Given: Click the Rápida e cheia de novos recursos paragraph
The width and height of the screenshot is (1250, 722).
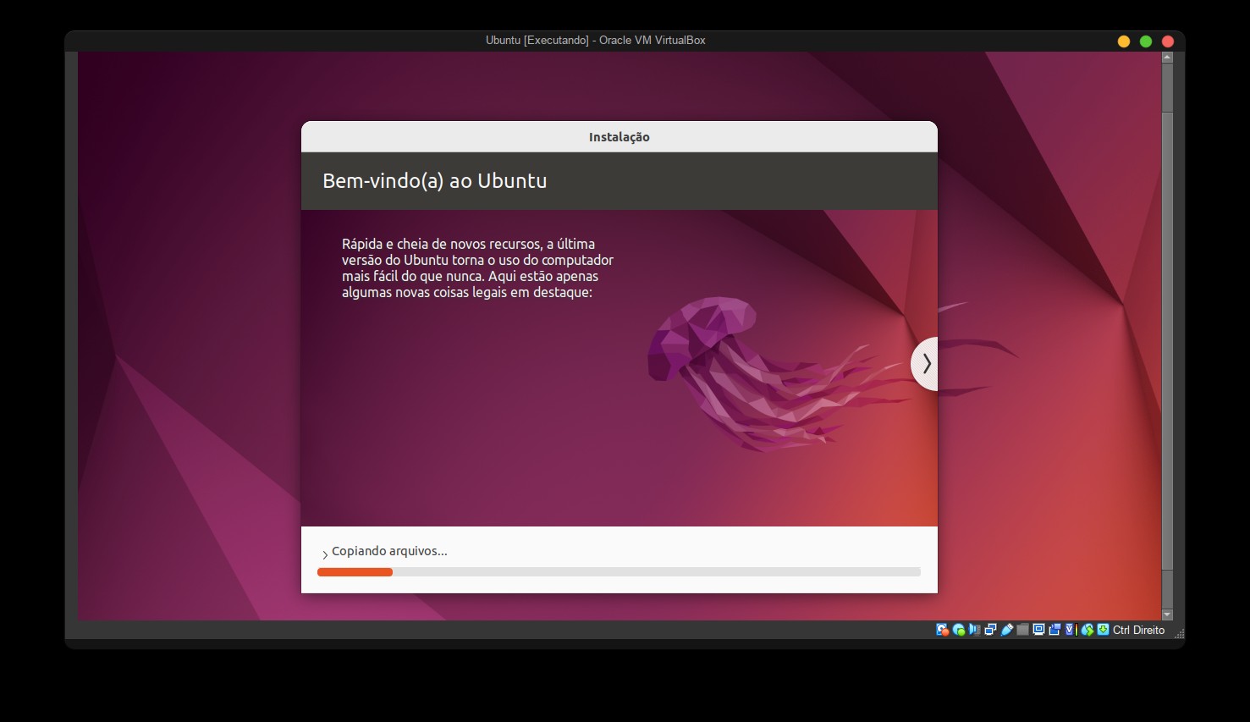Looking at the screenshot, I should pos(477,268).
